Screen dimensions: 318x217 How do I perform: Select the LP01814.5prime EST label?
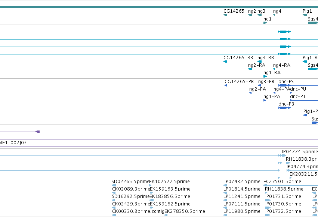pyautogui.click(x=242, y=189)
